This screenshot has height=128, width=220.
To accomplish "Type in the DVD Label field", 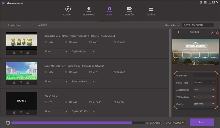I will pos(204,76).
